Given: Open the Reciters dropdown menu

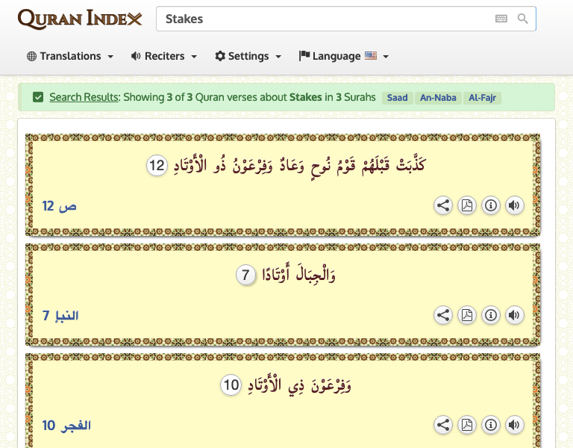Looking at the screenshot, I should tap(164, 56).
